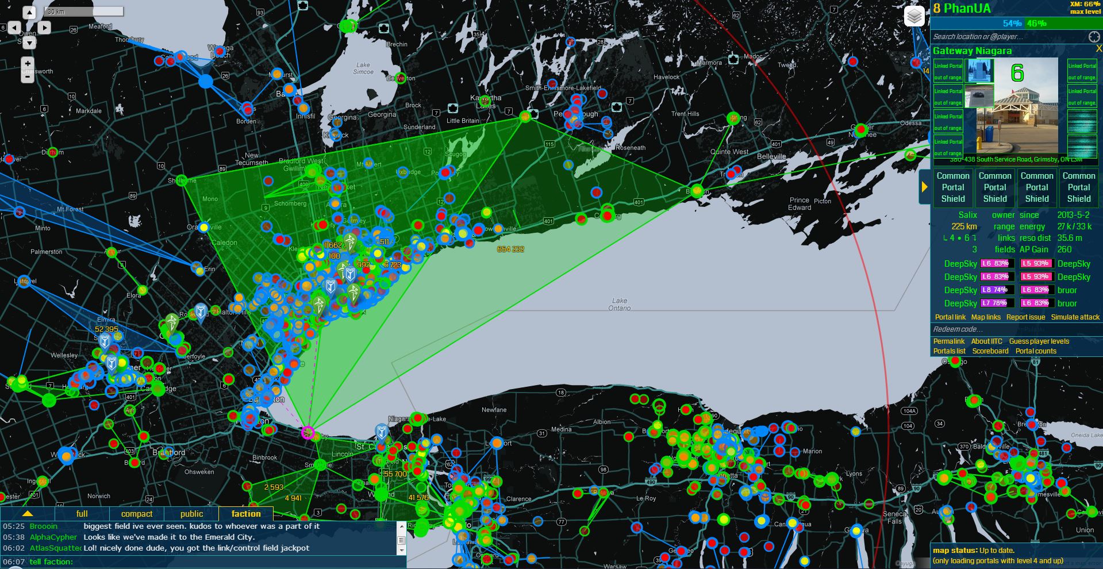Click the L8 74% resonator bar
This screenshot has width=1103, height=569.
(x=997, y=290)
